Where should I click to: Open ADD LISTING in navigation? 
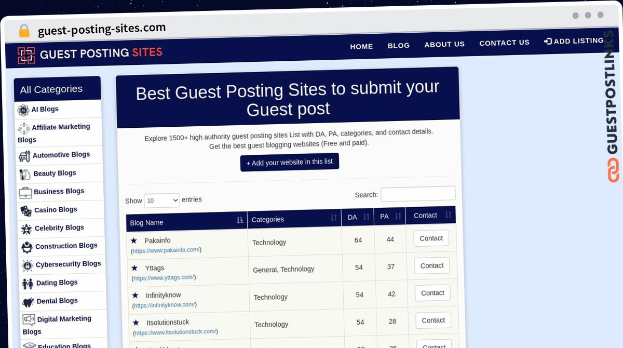pyautogui.click(x=574, y=41)
